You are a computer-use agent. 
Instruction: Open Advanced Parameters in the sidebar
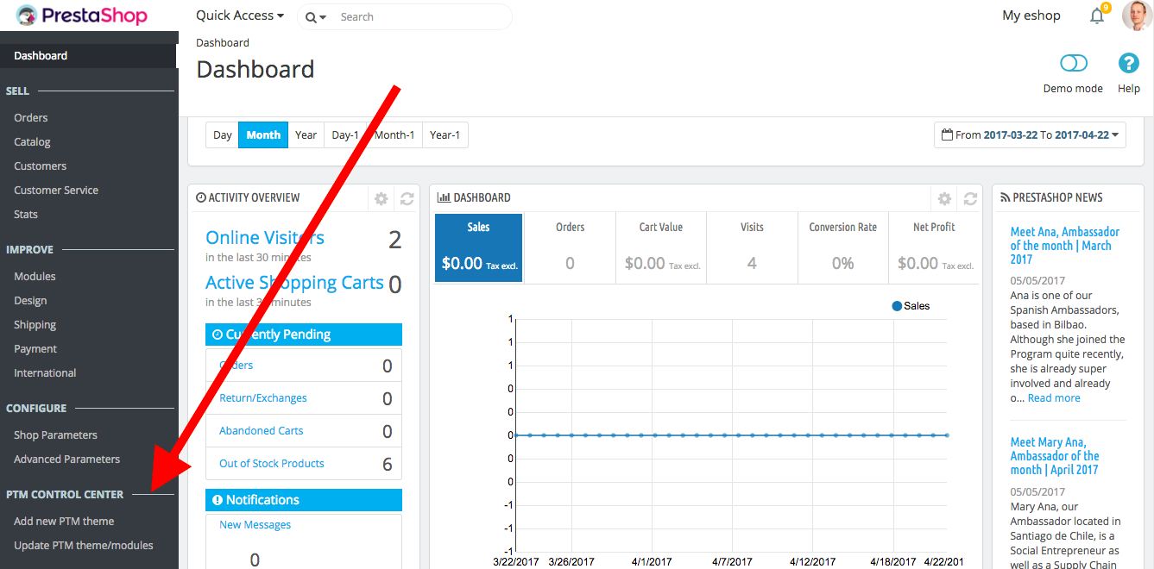click(66, 459)
